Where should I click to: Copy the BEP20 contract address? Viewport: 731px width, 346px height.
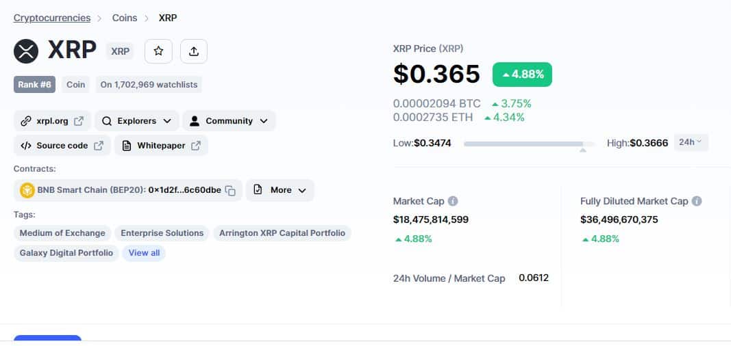click(x=230, y=190)
